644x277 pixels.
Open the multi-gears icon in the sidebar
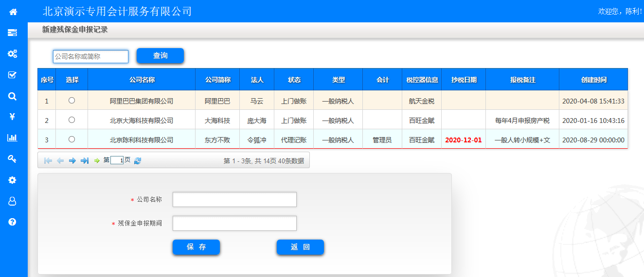pos(12,53)
